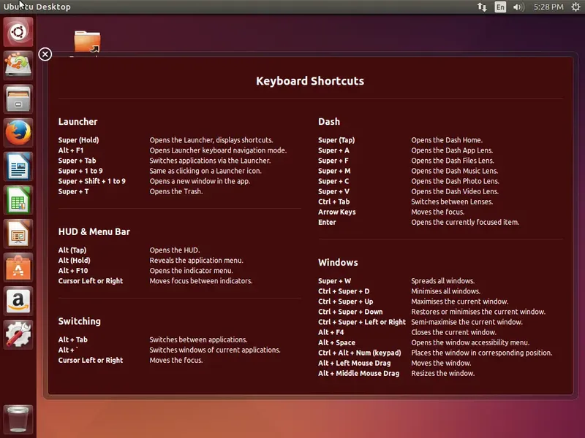The width and height of the screenshot is (585, 438).
Task: Open System Settings from the launcher
Action: click(18, 335)
